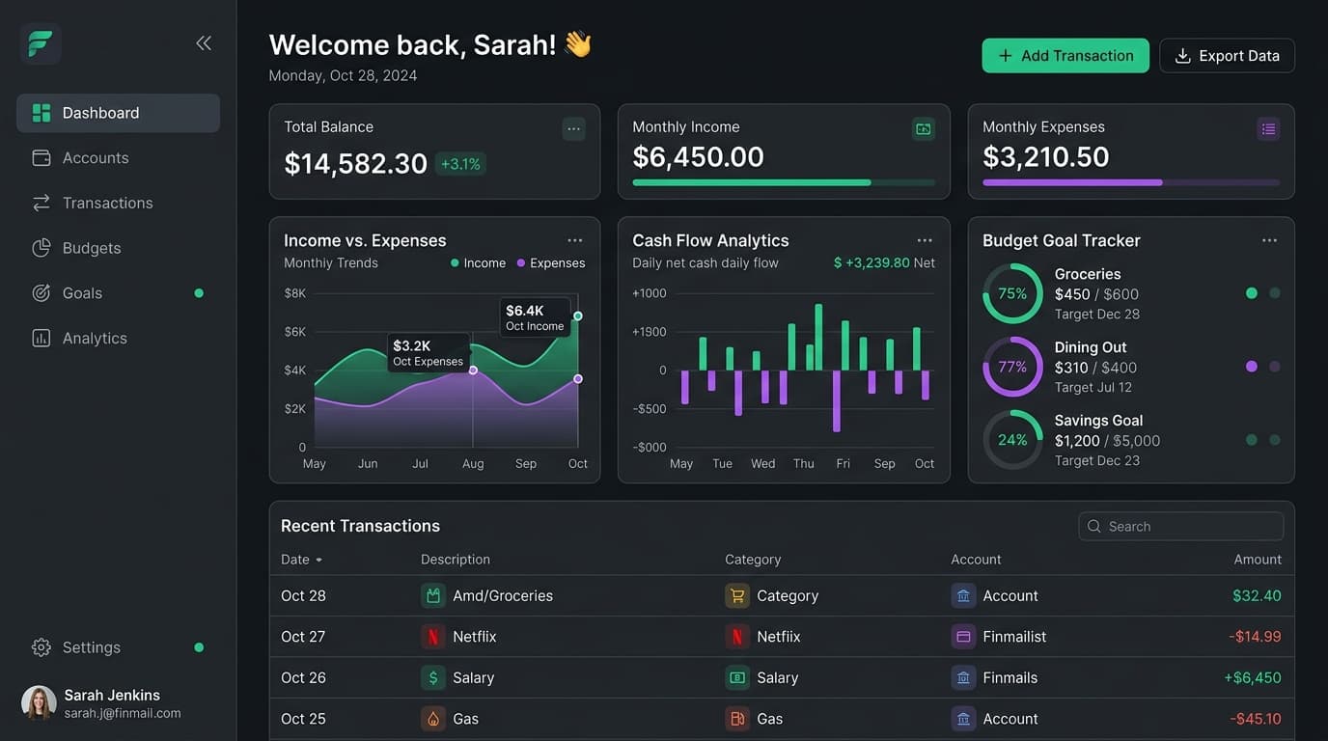The image size is (1328, 741).
Task: Open Income vs. Expenses options menu
Action: [x=575, y=240]
